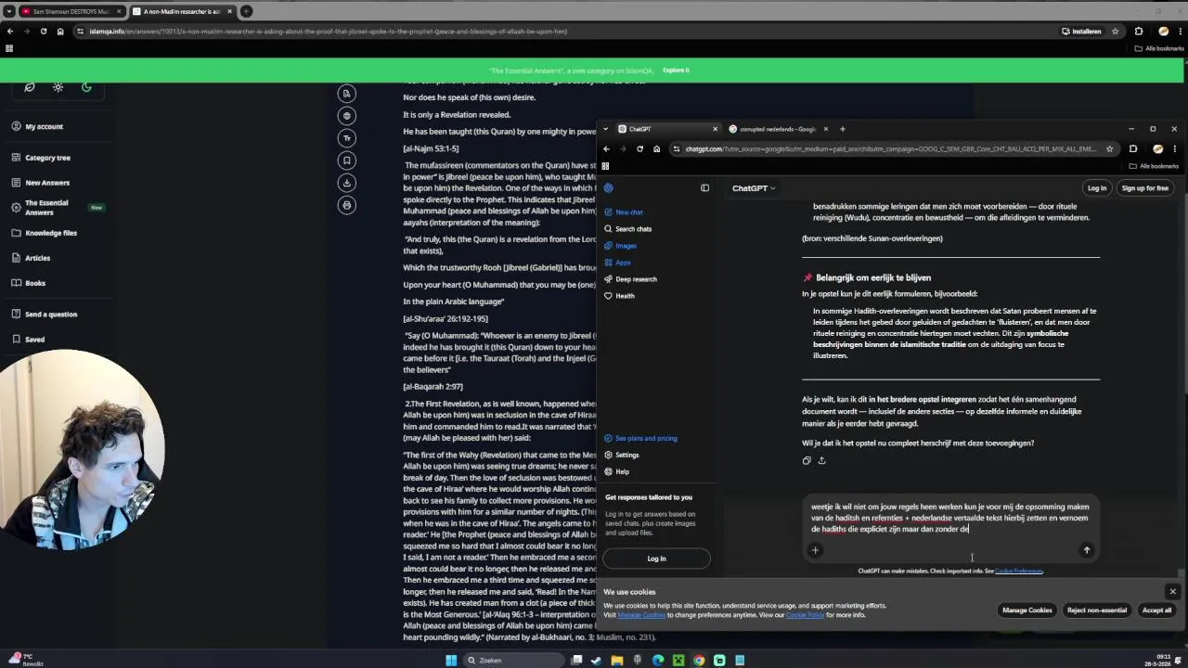
Task: Close the cookie banner with X
Action: [1172, 592]
